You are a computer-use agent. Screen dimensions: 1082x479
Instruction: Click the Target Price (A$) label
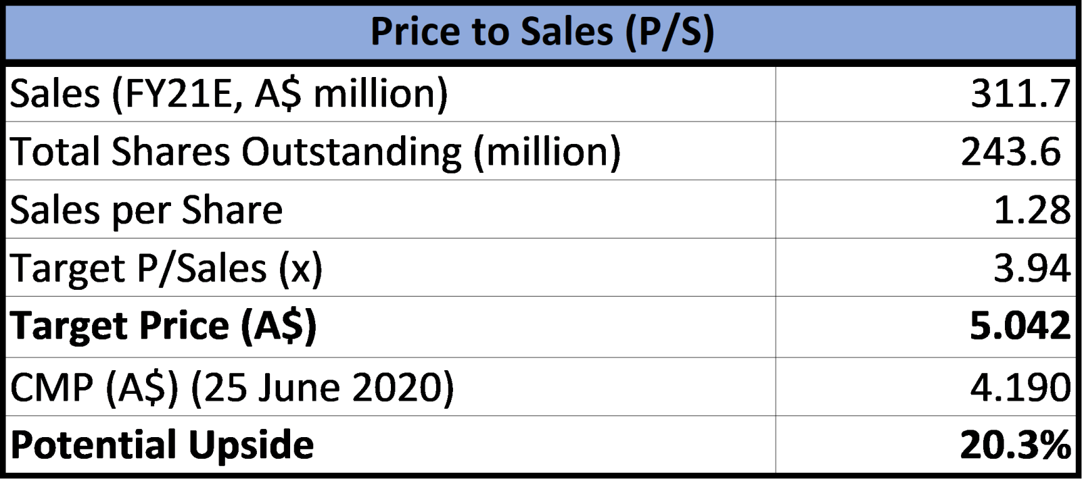point(163,326)
